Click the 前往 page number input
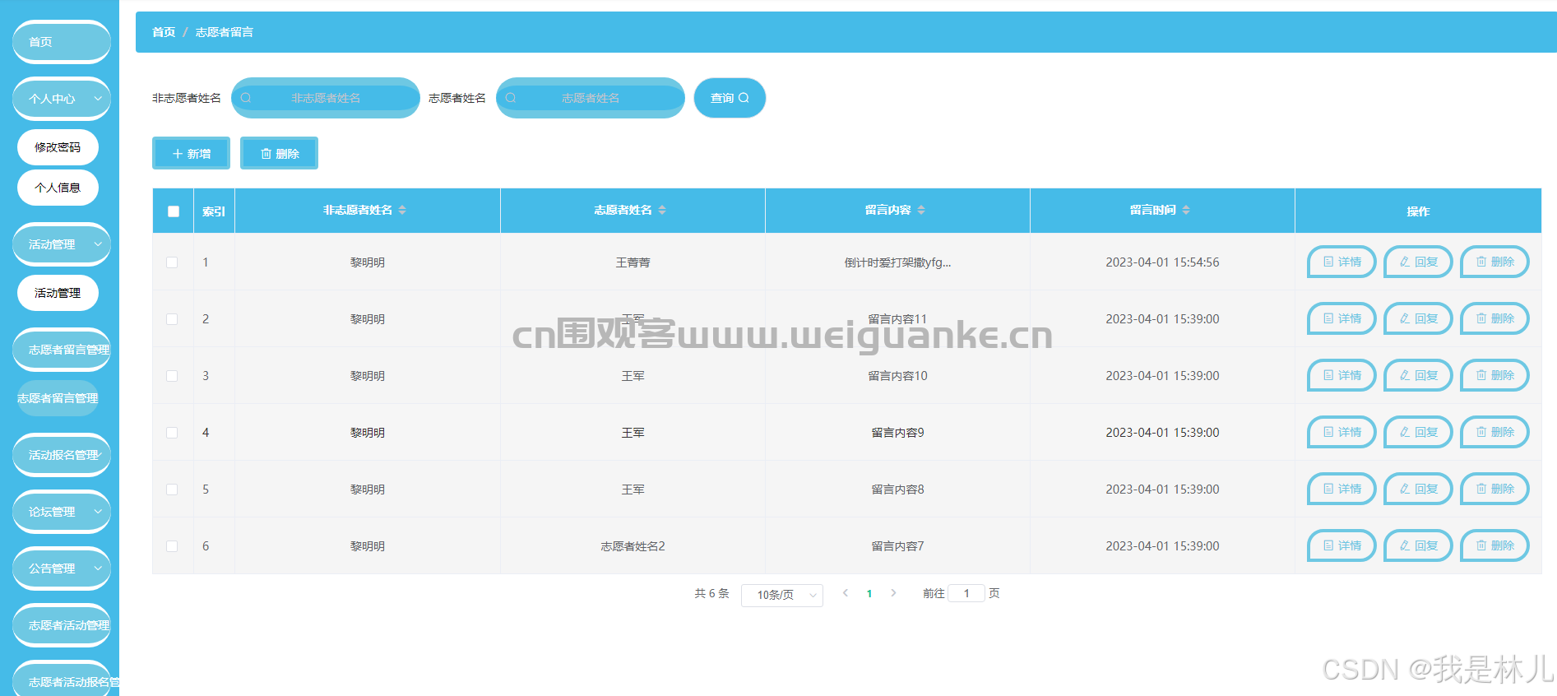This screenshot has height=696, width=1557. coord(966,593)
